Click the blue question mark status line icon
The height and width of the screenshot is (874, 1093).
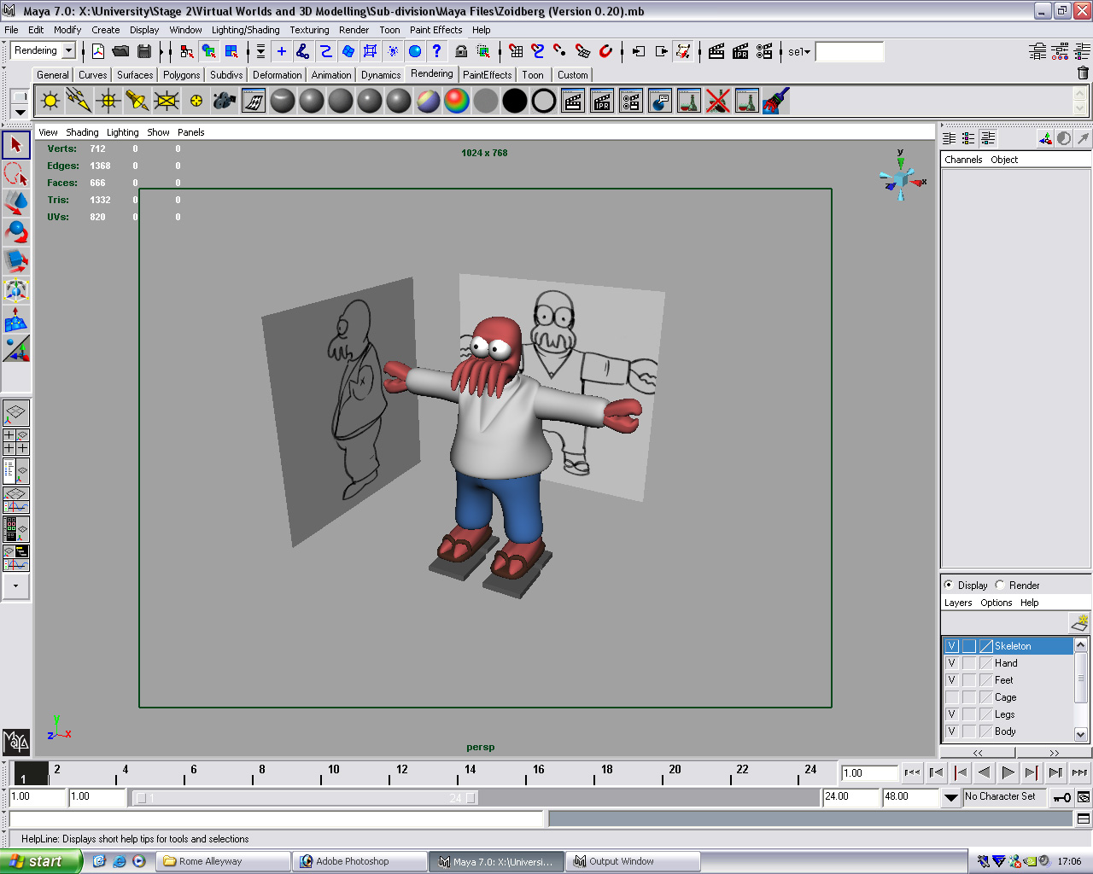click(x=436, y=51)
